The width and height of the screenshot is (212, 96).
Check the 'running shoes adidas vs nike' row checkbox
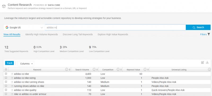pos(6,86)
